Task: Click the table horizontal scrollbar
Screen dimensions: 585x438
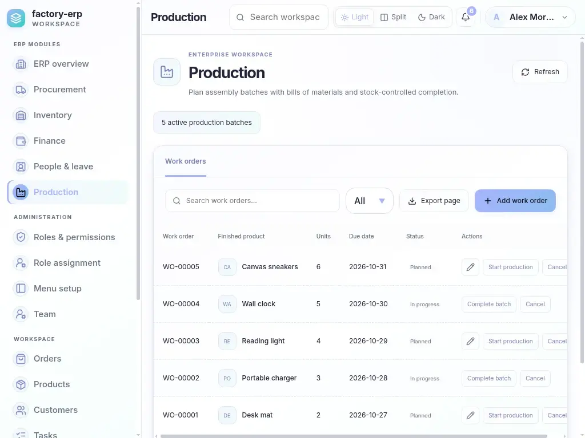Action: tap(354, 436)
